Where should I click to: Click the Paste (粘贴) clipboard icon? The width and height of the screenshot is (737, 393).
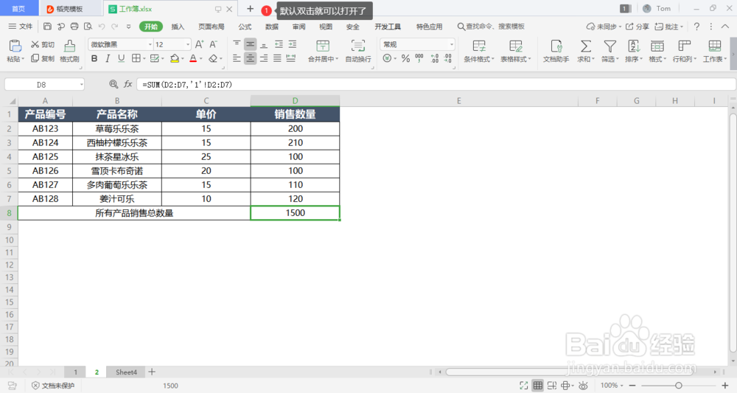click(15, 46)
